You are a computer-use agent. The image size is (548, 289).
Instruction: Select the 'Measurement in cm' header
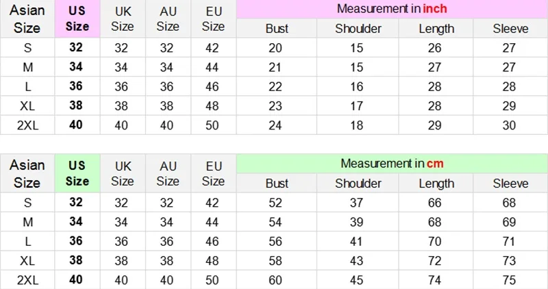(392, 164)
